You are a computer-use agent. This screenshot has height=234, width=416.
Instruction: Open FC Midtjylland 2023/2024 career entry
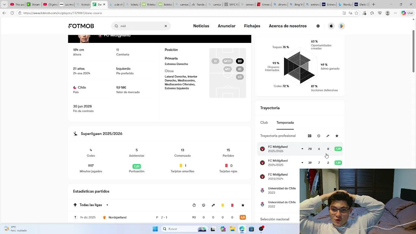coord(278,176)
